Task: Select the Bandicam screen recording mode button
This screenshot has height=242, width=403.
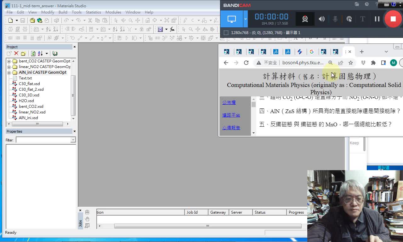Action: [x=232, y=19]
